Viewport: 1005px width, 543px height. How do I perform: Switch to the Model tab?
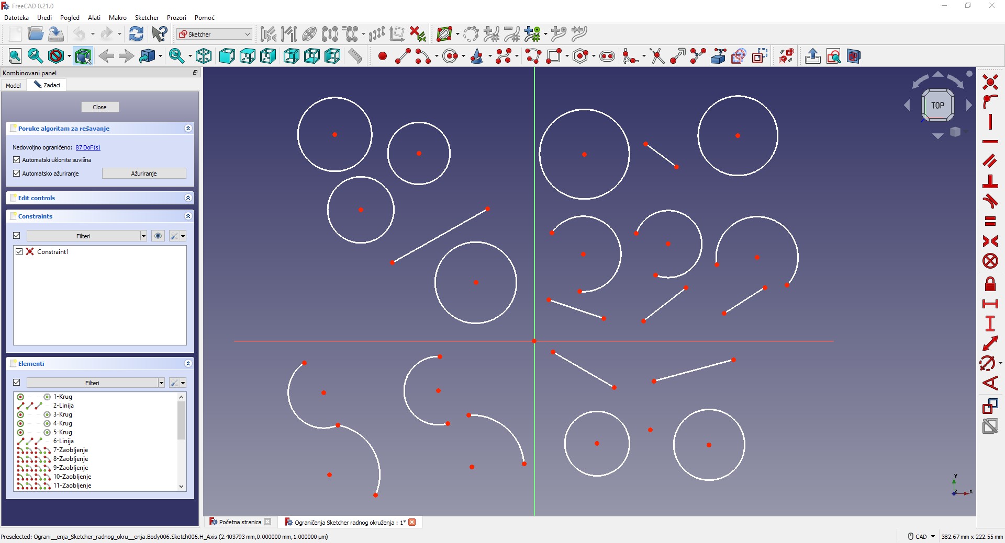13,85
